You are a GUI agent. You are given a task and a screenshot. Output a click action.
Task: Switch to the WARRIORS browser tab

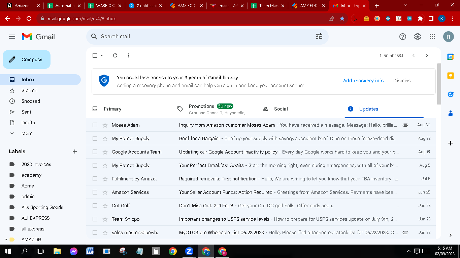105,6
